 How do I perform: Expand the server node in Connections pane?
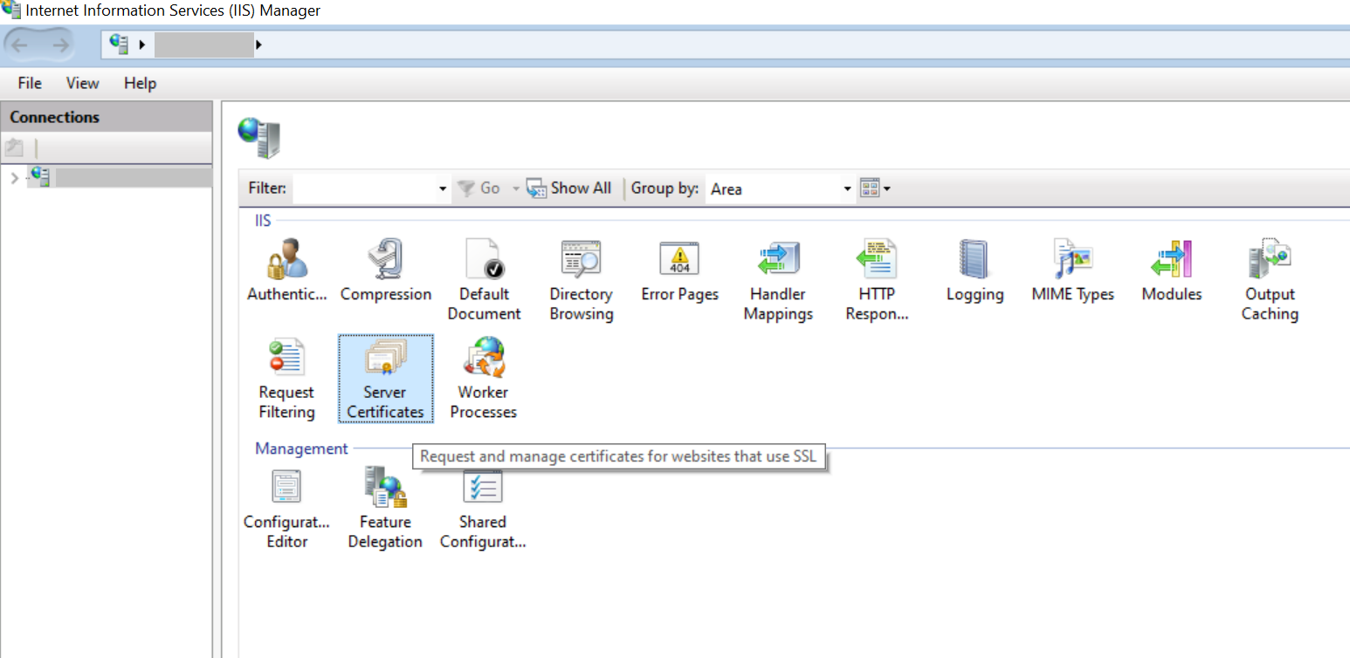click(14, 176)
